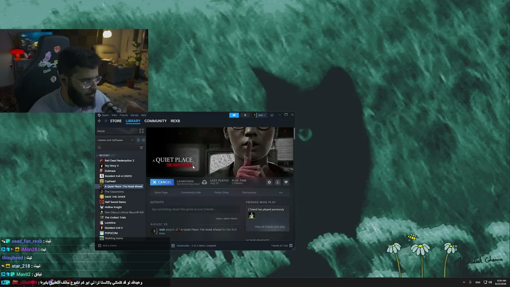The image size is (510, 287).
Task: Cancel the game launch
Action: pos(162,182)
